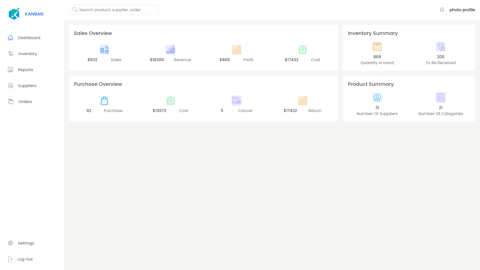Open the Suppliers page from sidebar

pyautogui.click(x=27, y=86)
